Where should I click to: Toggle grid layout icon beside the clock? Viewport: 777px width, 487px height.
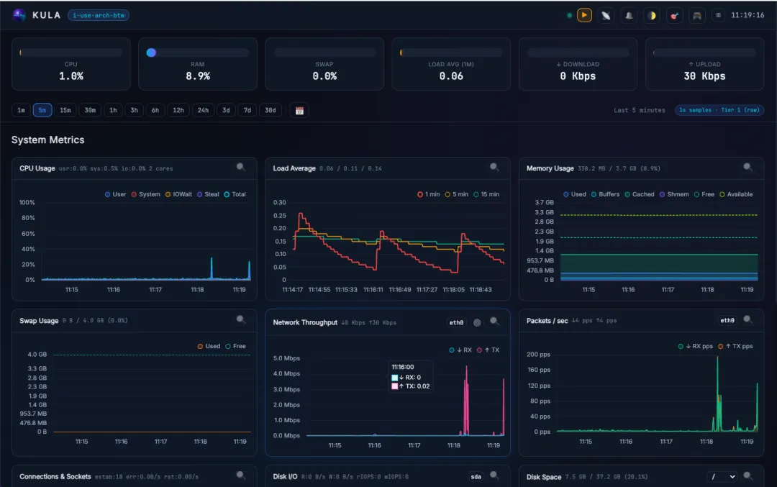pyautogui.click(x=718, y=15)
